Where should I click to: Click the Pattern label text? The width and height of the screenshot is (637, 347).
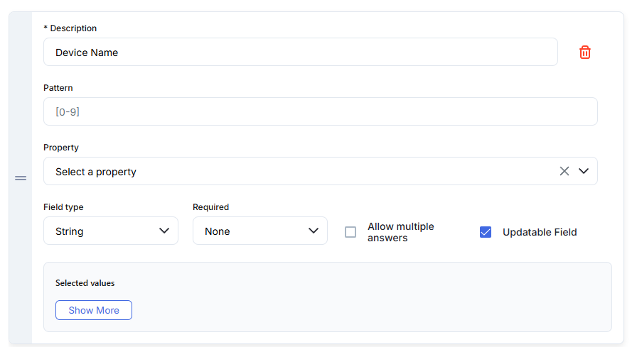click(x=58, y=88)
